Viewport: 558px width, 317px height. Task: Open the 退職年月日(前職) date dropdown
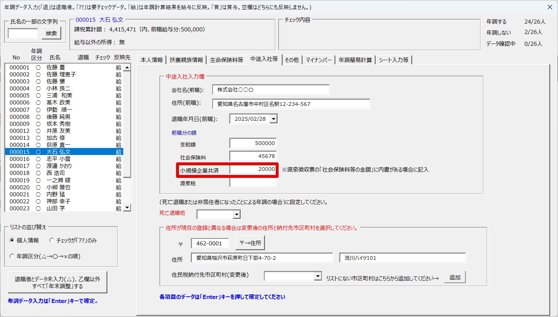(273, 119)
